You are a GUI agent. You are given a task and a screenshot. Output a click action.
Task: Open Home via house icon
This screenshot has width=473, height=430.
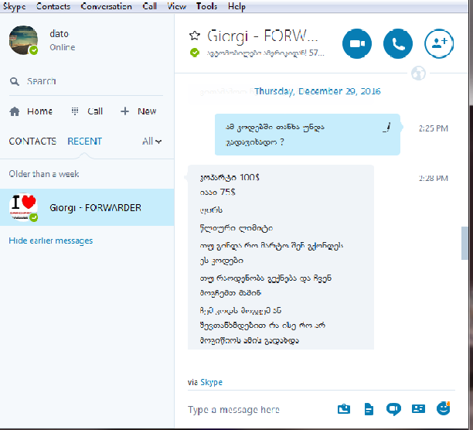(14, 111)
